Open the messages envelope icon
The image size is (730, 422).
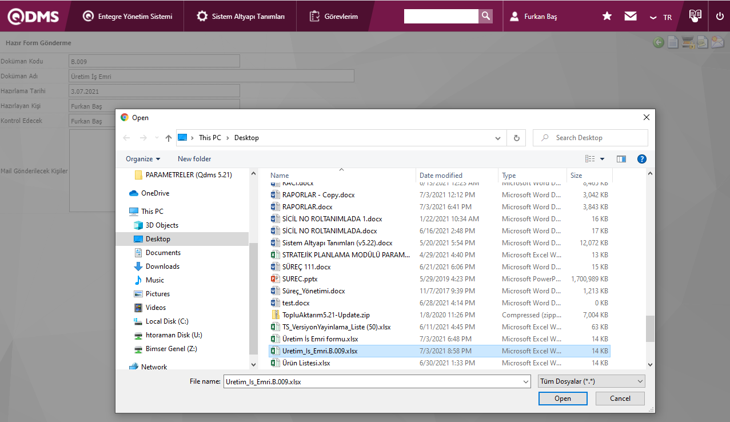pyautogui.click(x=631, y=17)
